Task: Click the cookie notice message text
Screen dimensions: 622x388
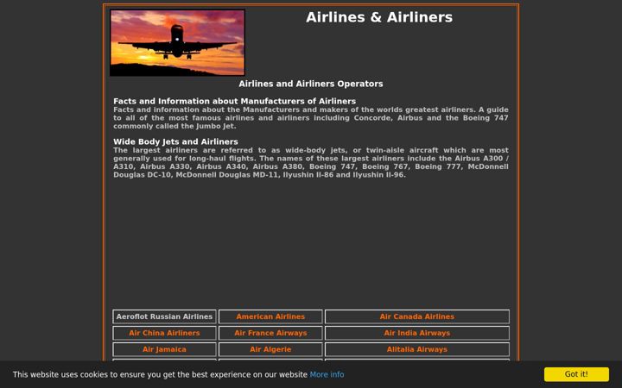Action: 160,374
